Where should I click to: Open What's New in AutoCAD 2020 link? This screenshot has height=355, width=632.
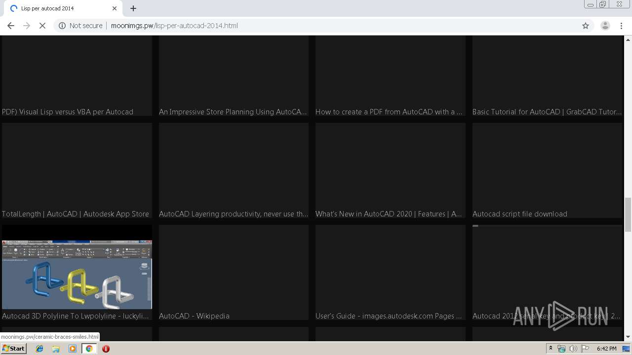(389, 214)
